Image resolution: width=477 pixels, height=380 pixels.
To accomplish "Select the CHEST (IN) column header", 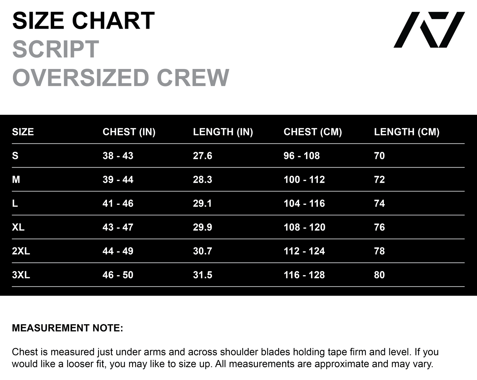I will 129,132.
